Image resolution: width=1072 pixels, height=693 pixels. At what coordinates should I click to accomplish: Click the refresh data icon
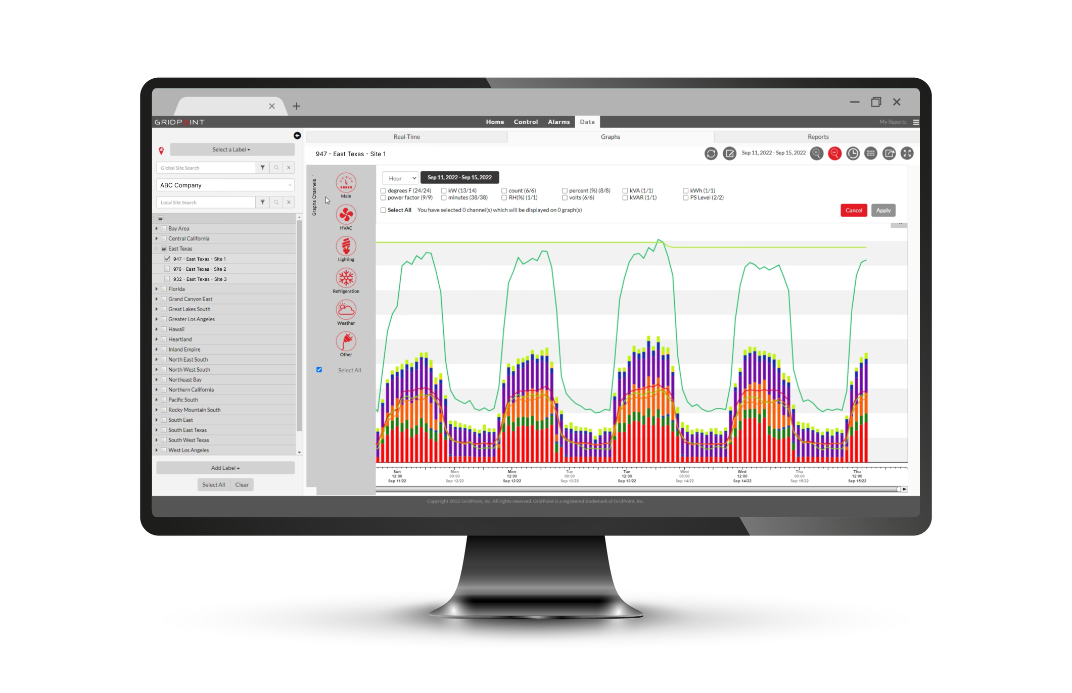point(709,155)
